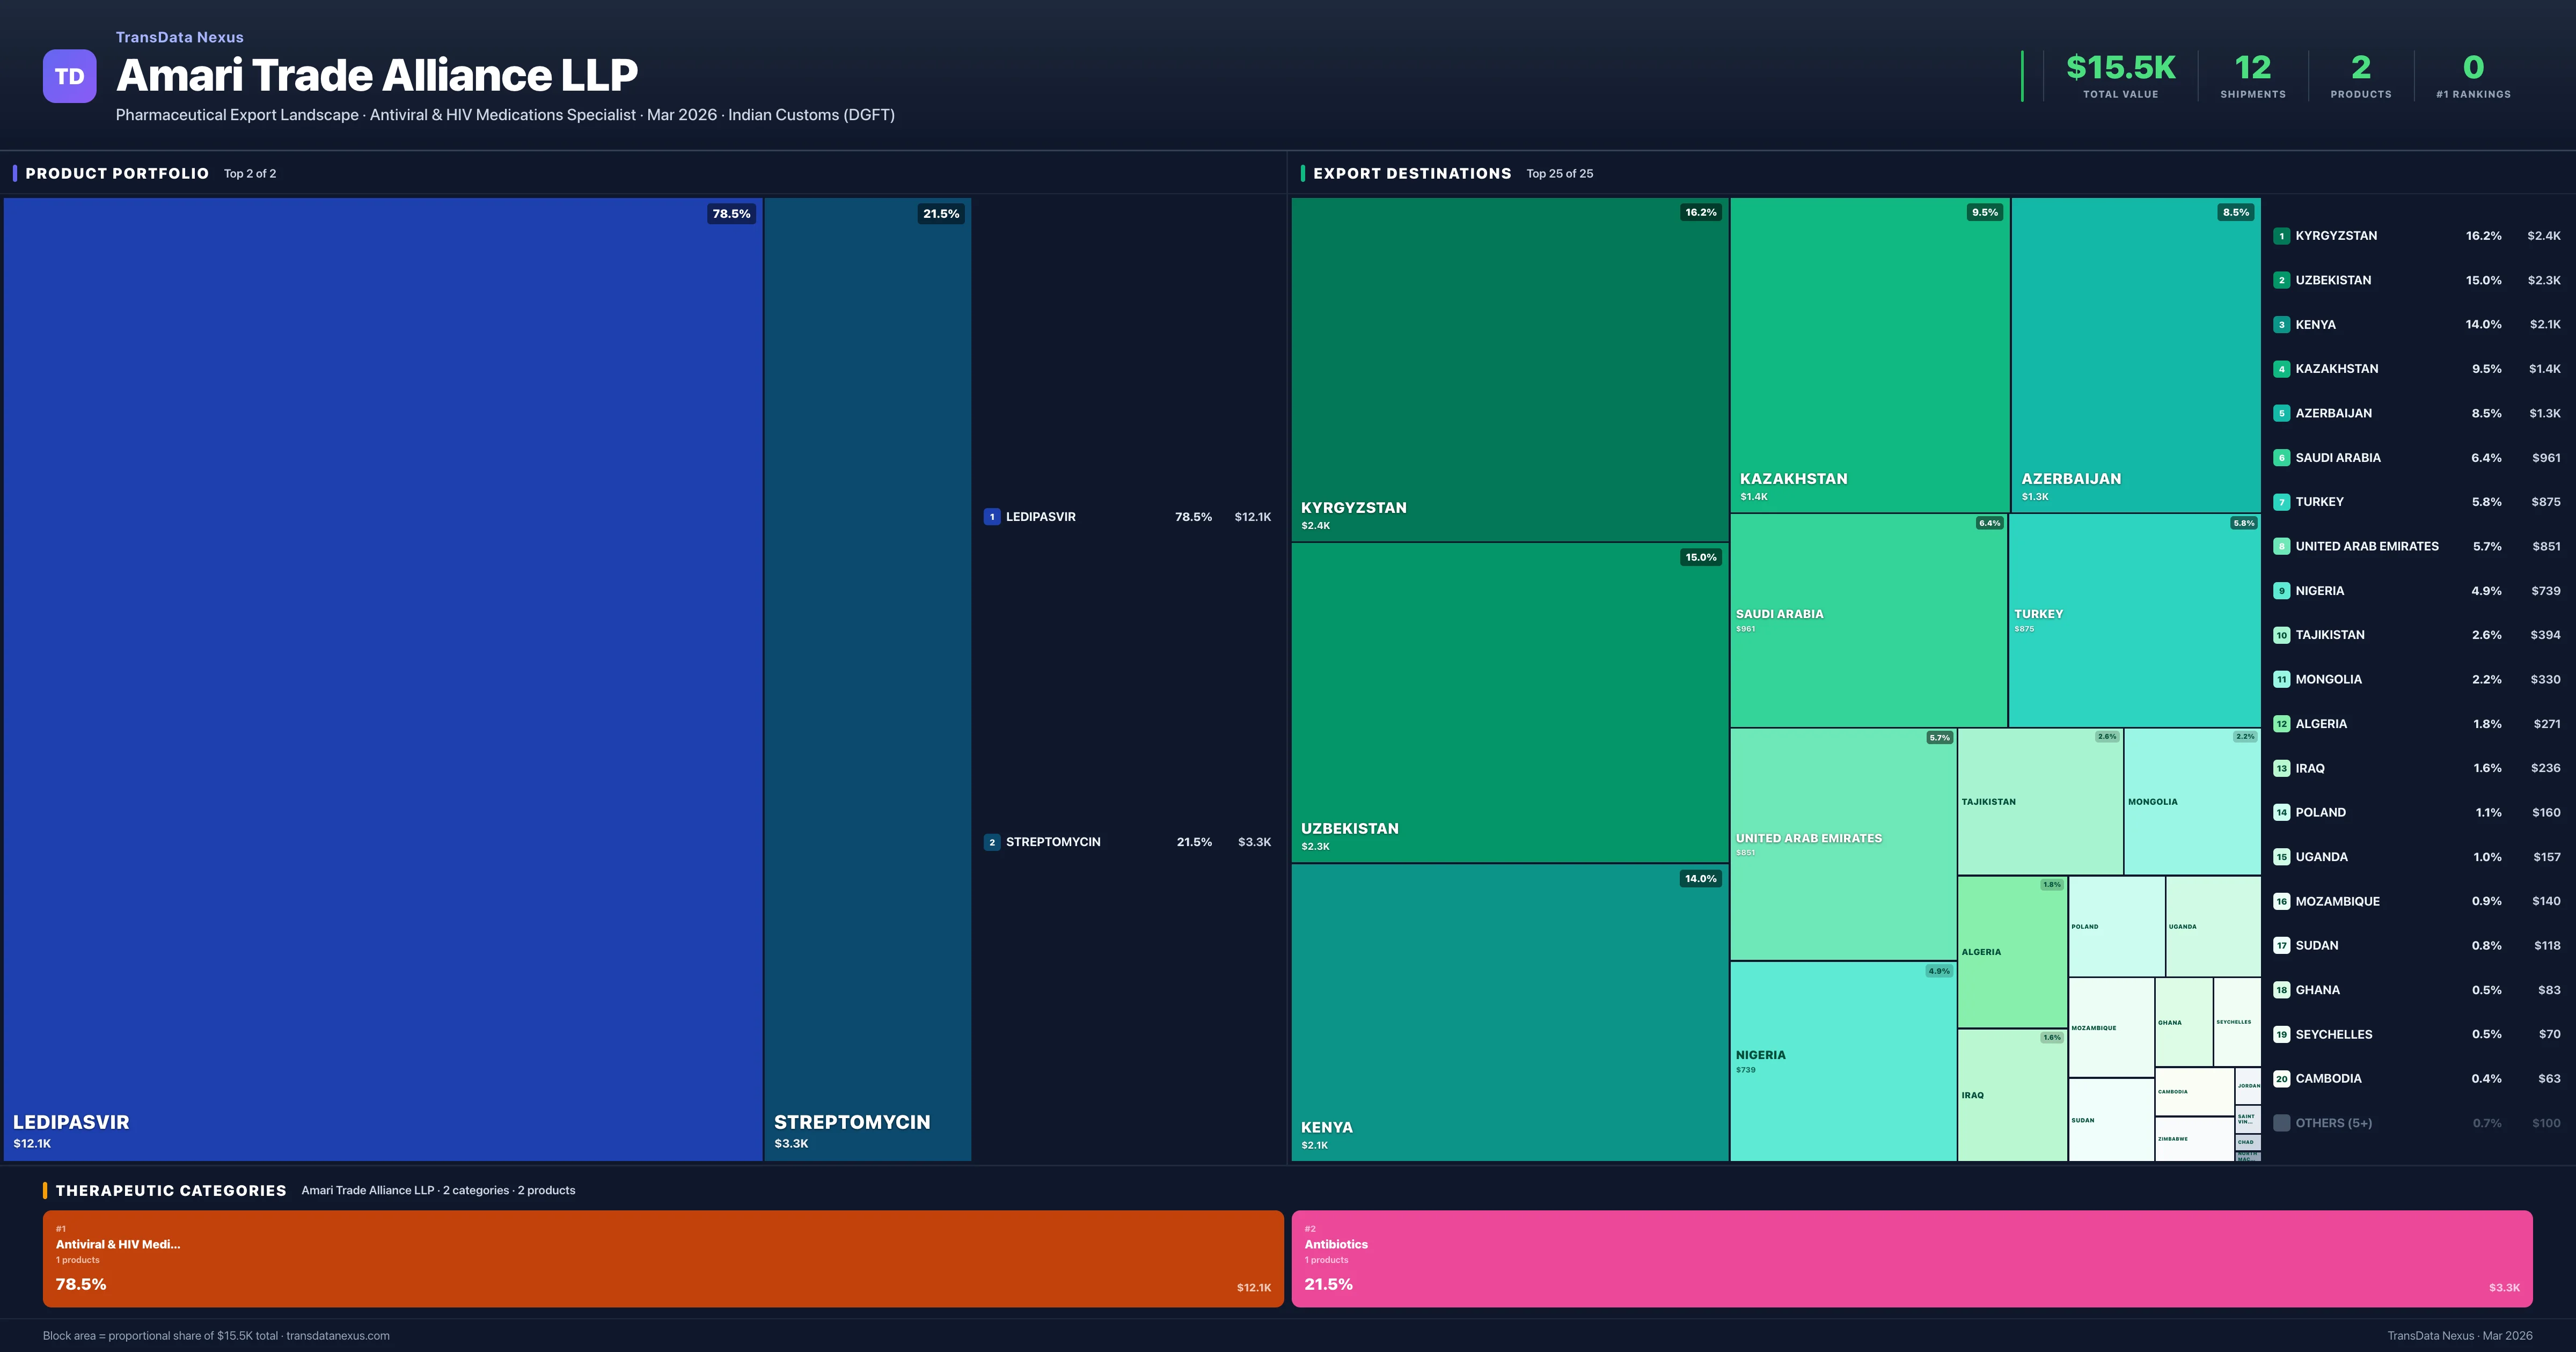Screen dimensions: 2576x1352
Task: Select the Streptomycin treemap block
Action: [867, 680]
